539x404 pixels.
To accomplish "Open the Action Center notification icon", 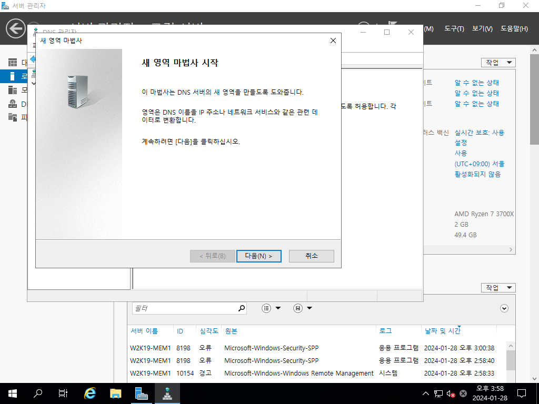I will [x=522, y=393].
